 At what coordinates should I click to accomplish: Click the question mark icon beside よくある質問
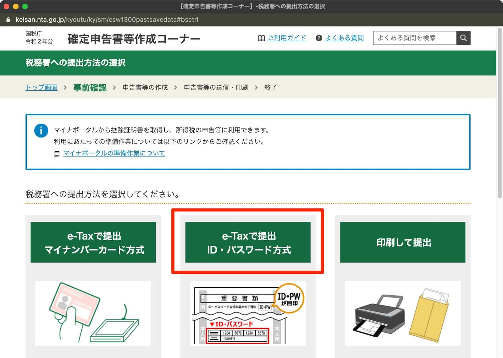pos(319,38)
